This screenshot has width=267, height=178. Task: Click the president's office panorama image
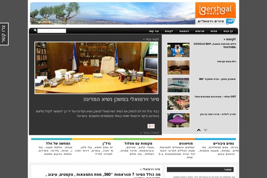point(97,68)
